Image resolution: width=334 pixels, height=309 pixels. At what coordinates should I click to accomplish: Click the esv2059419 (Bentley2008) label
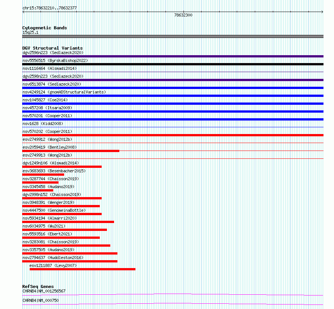[x=50, y=147]
